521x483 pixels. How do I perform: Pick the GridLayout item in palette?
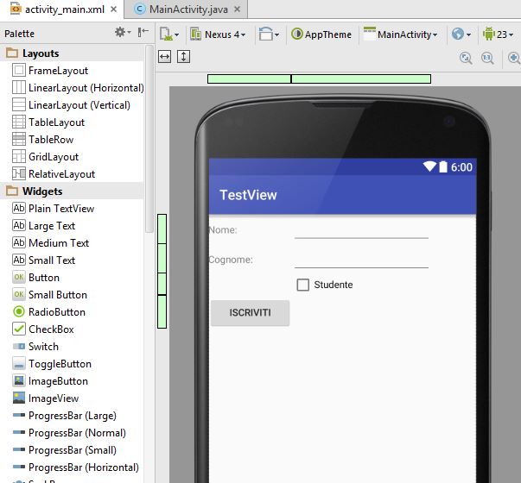(x=53, y=157)
